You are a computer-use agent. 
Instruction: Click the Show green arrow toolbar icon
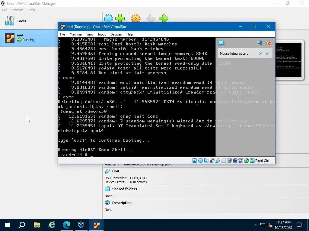(164, 18)
